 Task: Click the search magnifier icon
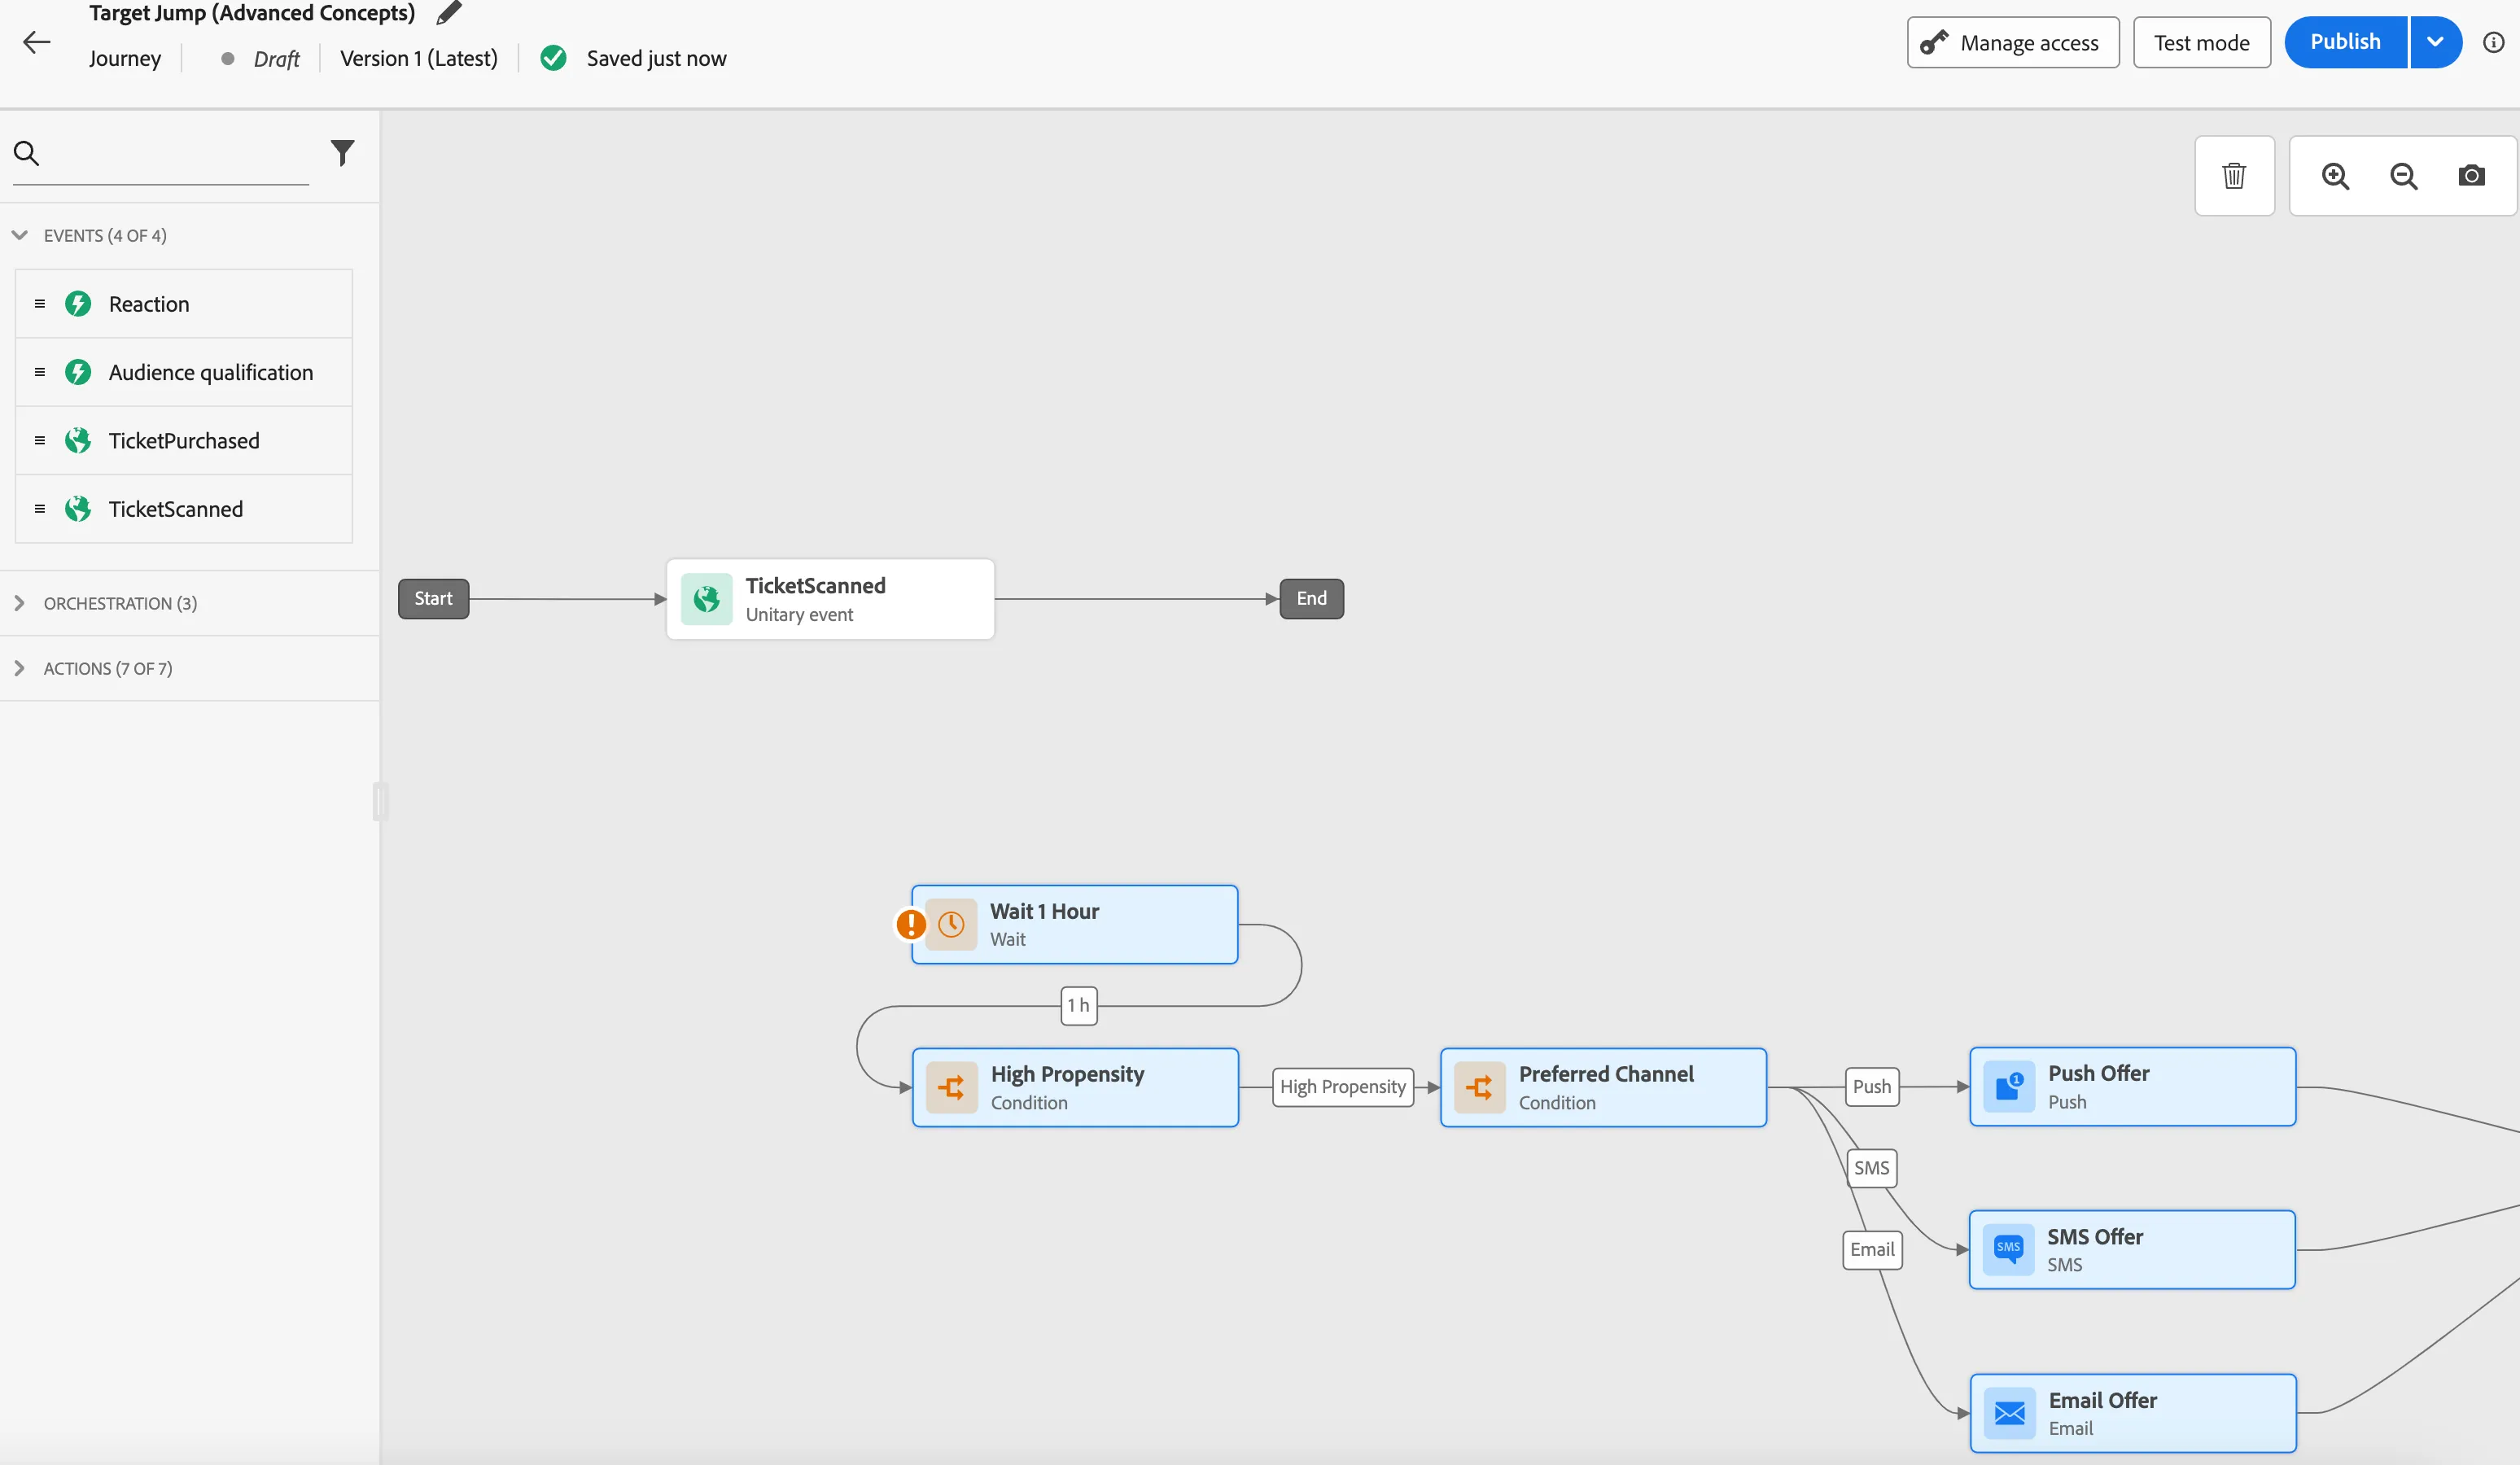(x=26, y=153)
